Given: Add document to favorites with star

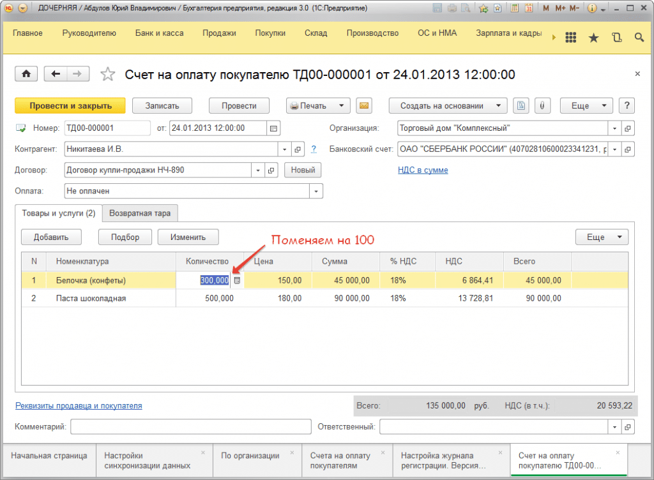Looking at the screenshot, I should [x=109, y=75].
